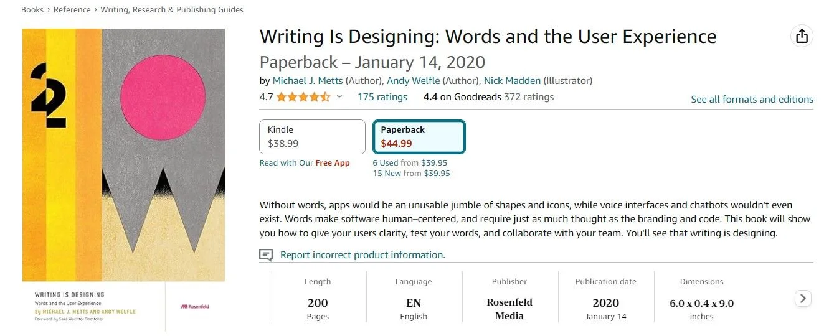
Task: Click the Free App link
Action: [333, 163]
